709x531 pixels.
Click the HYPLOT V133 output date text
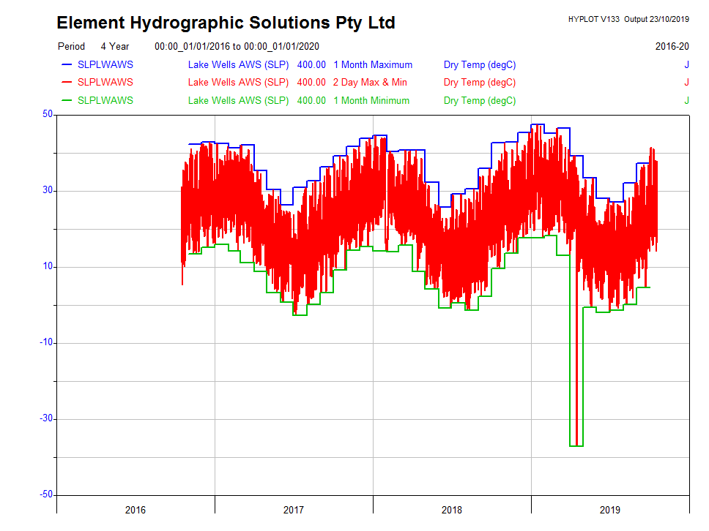628,19
